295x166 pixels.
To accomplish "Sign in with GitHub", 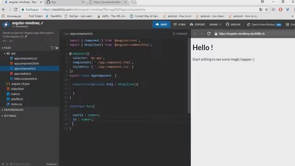I will click(233, 24).
